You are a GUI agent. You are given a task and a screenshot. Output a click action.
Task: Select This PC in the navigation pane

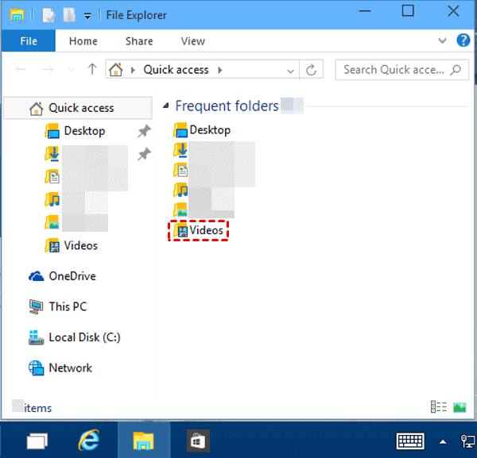click(58, 306)
